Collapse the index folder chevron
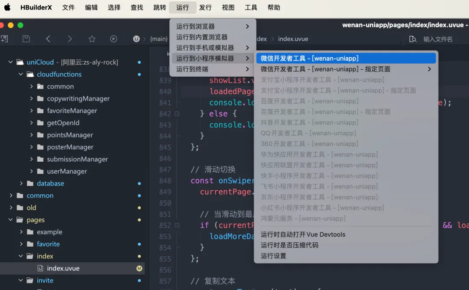 [x=21, y=256]
